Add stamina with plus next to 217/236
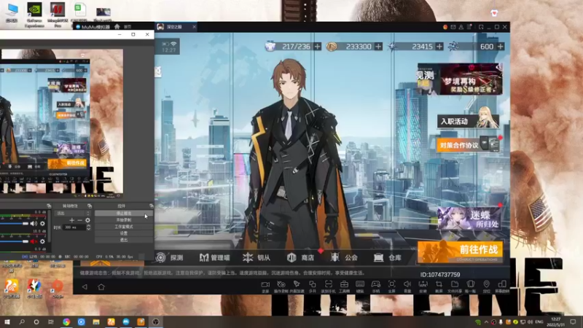This screenshot has width=583, height=328. click(x=317, y=47)
